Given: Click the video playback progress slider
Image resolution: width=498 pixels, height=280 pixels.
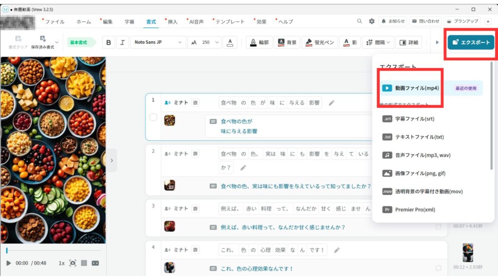Looking at the screenshot, I should pos(53,250).
